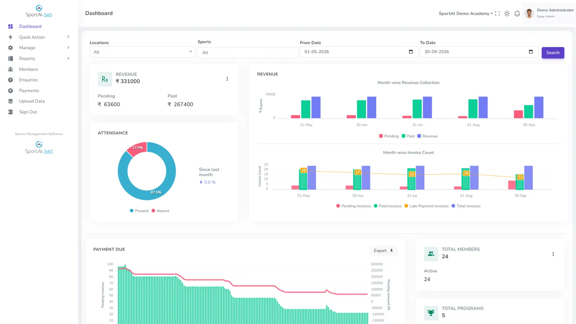Toggle Pending series in revenue legend
Viewport: 576px width, 324px height.
click(x=389, y=136)
